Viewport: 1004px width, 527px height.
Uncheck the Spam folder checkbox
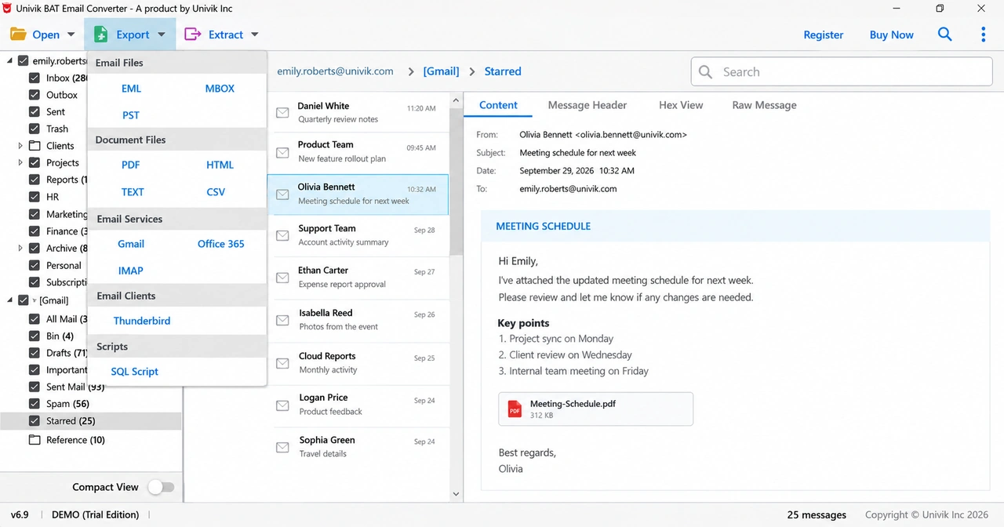pos(35,404)
